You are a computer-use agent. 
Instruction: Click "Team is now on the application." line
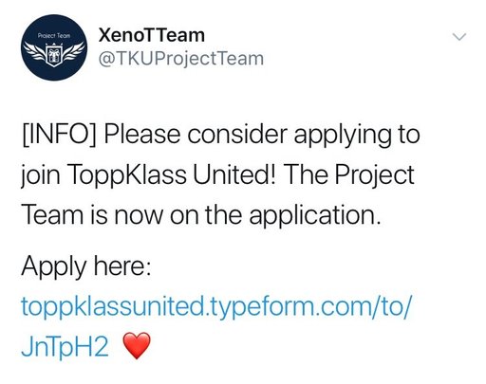(201, 215)
